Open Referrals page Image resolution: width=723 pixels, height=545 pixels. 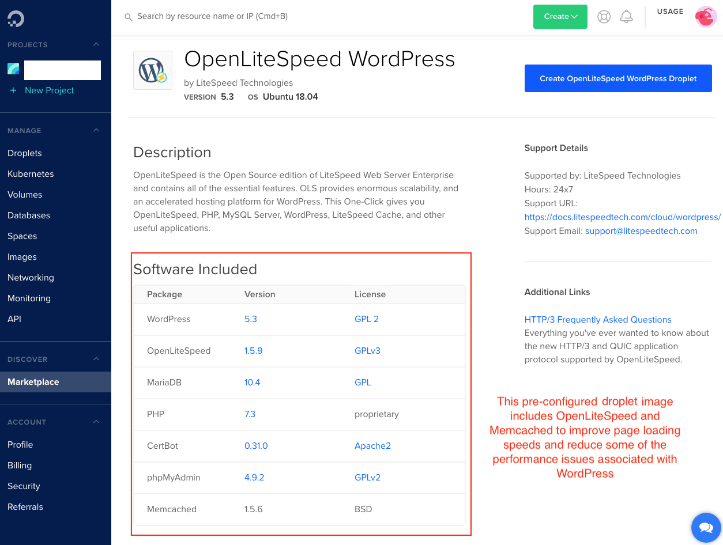25,507
